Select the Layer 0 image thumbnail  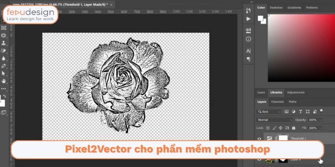270,160
